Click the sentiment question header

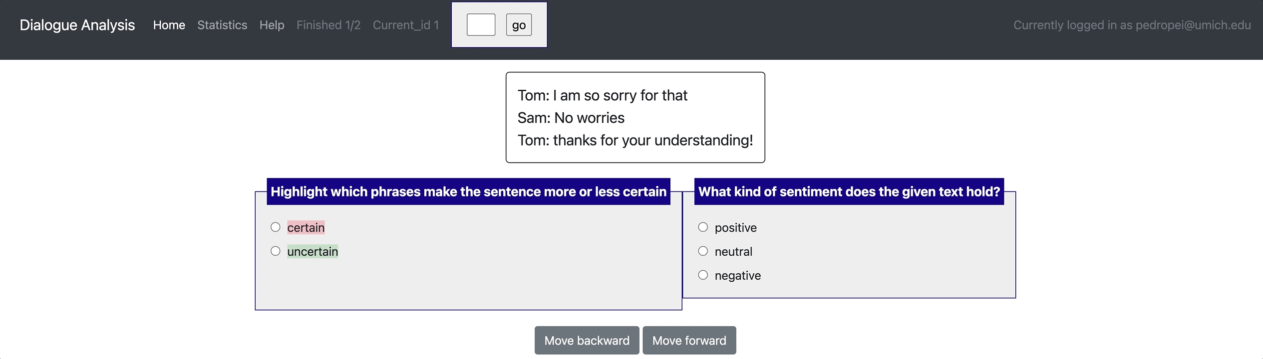(x=849, y=191)
